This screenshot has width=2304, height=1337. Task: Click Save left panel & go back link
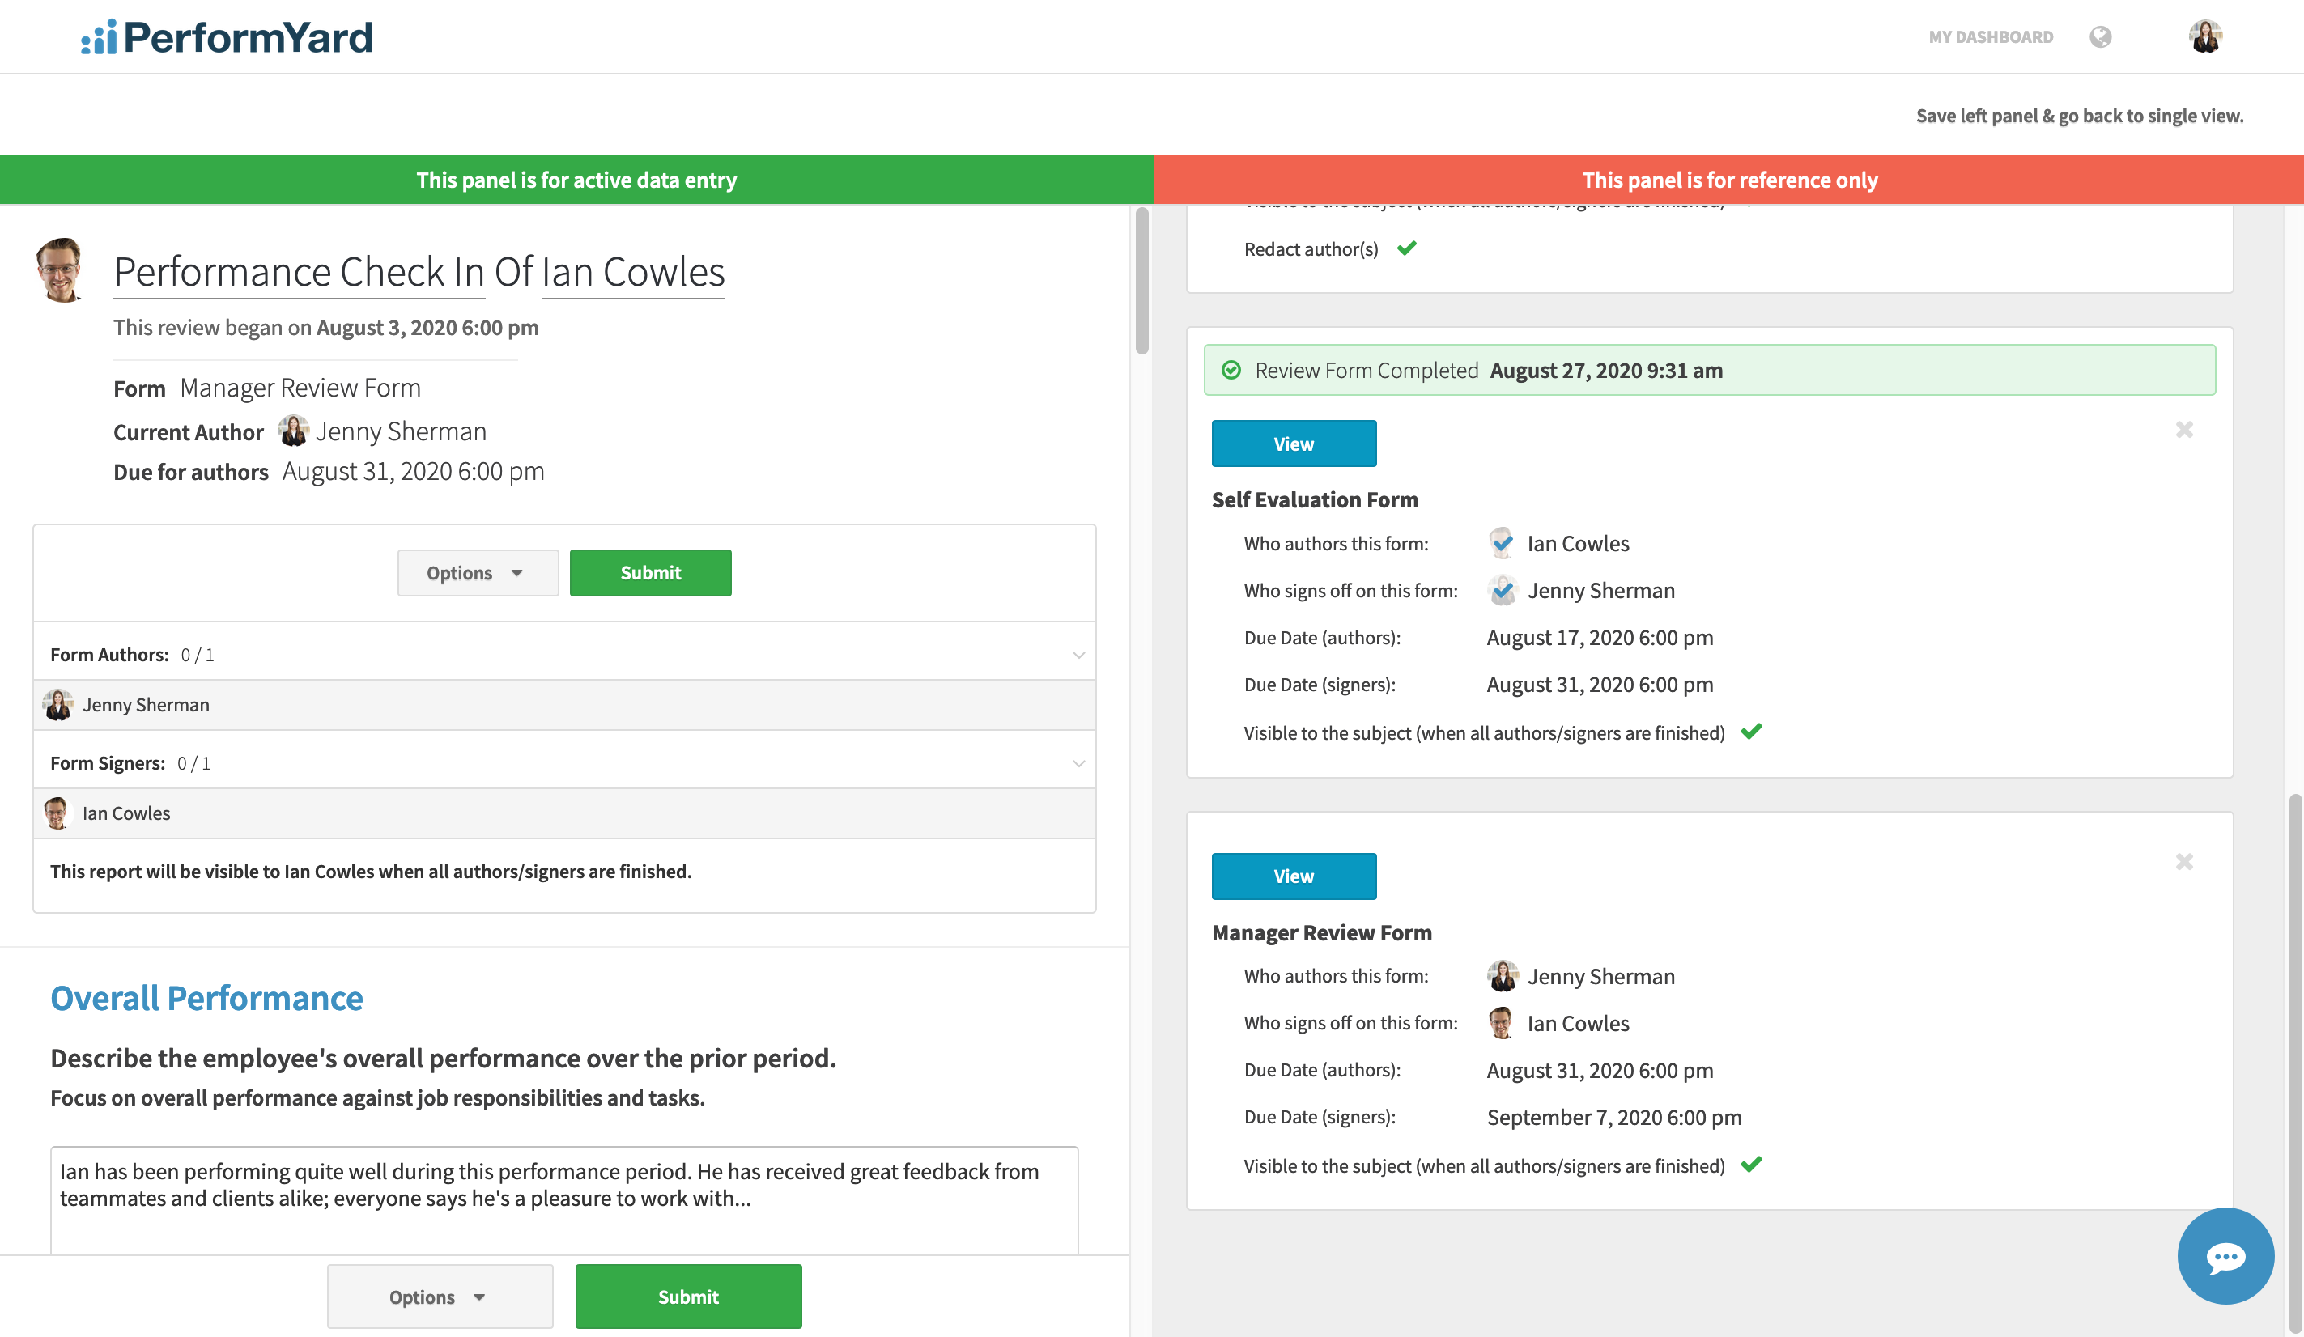(x=2079, y=115)
